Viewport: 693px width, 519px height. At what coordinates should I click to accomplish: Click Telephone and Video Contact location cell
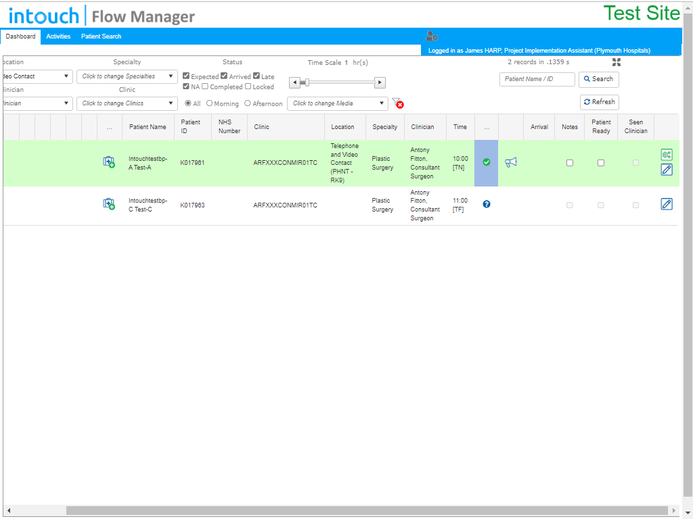click(x=344, y=163)
